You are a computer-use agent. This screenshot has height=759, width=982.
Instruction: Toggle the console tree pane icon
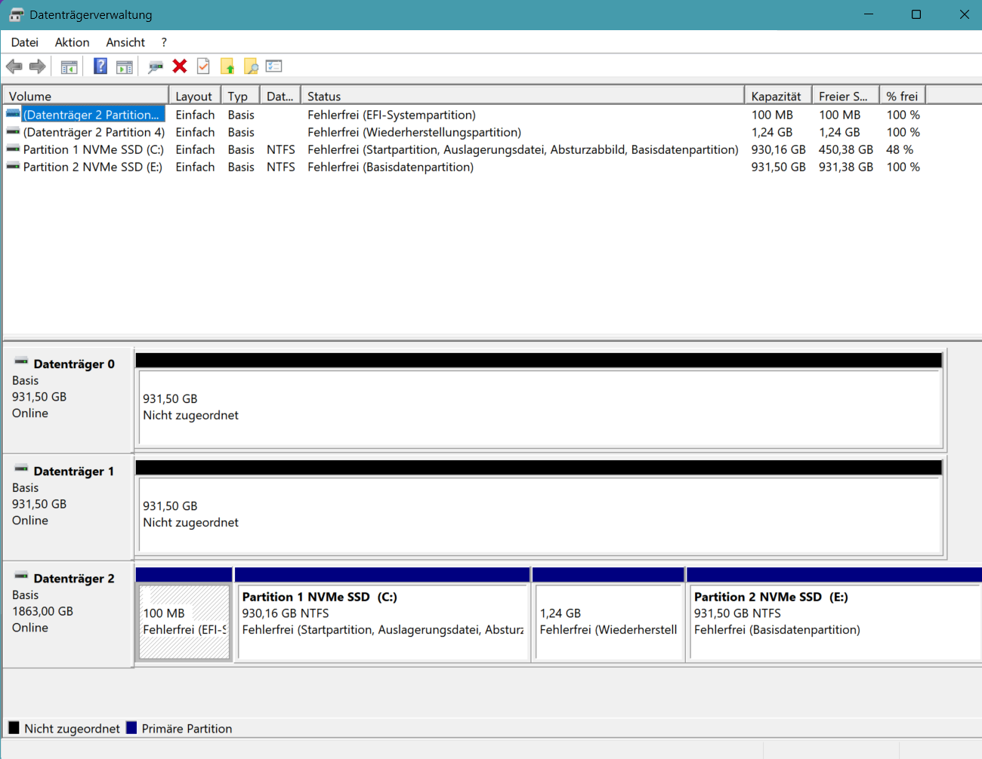69,67
